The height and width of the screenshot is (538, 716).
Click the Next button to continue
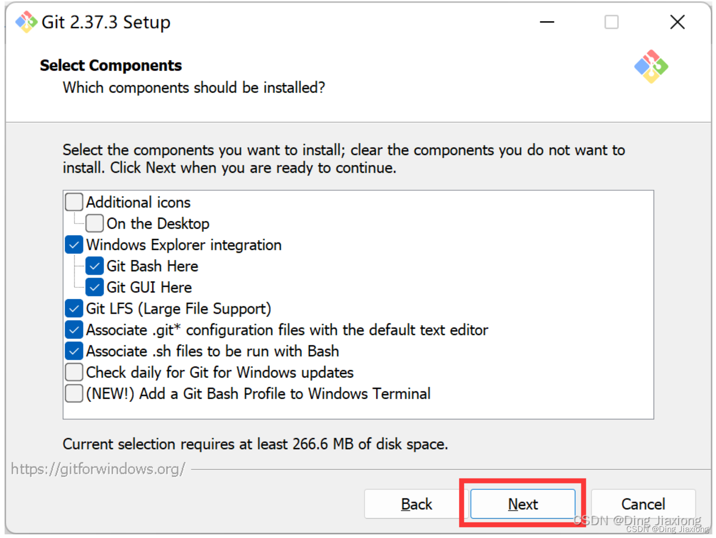(523, 504)
